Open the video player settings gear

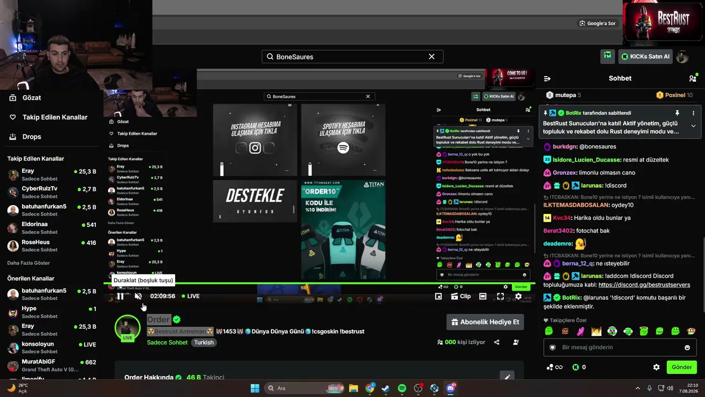click(518, 296)
